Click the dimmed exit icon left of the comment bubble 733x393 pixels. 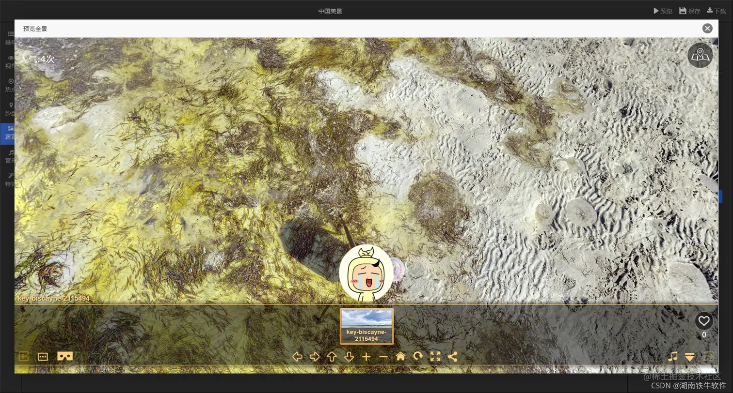[x=23, y=357]
